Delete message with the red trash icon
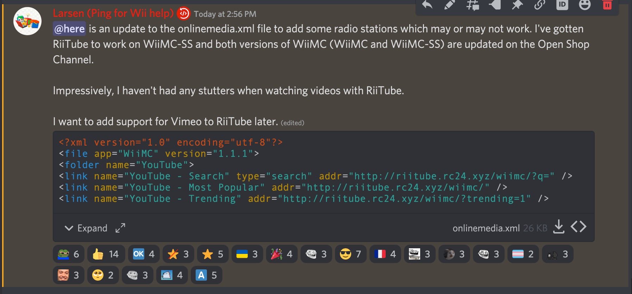The height and width of the screenshot is (294, 632). coord(607,5)
